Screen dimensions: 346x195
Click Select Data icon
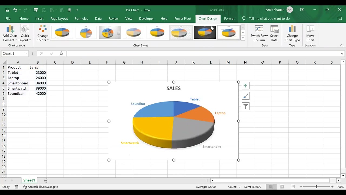click(x=274, y=29)
